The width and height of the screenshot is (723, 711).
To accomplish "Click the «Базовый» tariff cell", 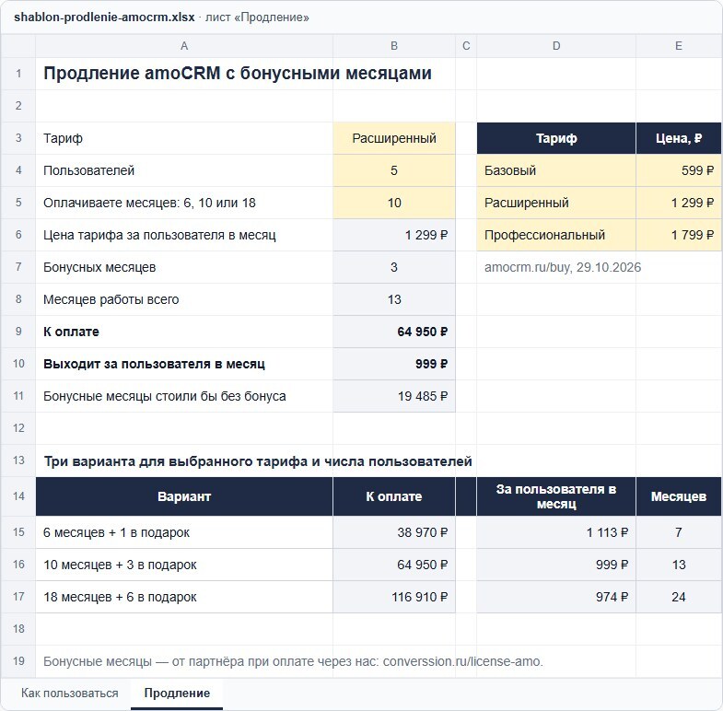I will click(556, 170).
